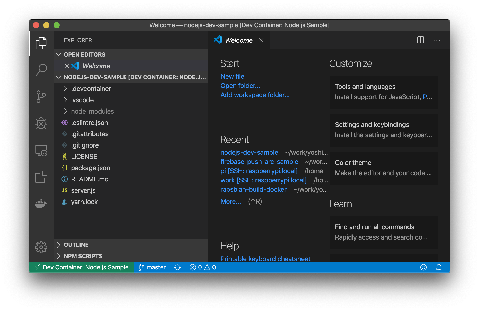Click the Tools and languages card

[x=384, y=92]
